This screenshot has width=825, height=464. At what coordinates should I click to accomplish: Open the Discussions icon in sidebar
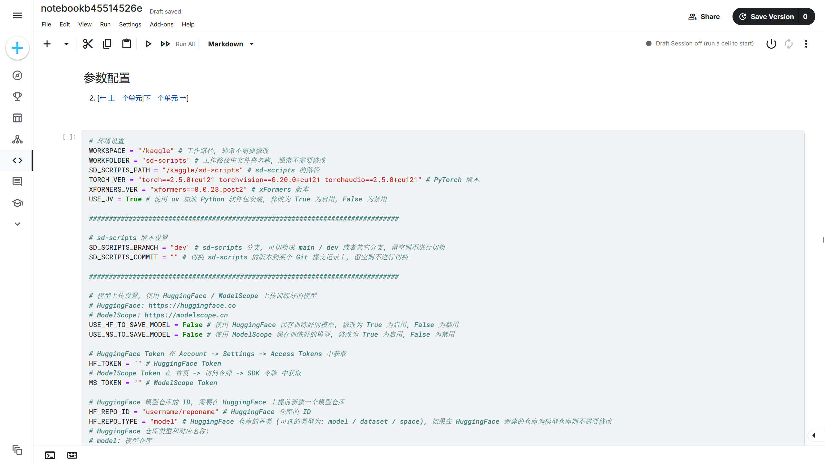tap(17, 182)
